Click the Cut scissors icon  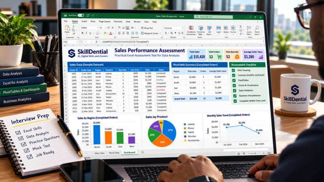point(73,26)
